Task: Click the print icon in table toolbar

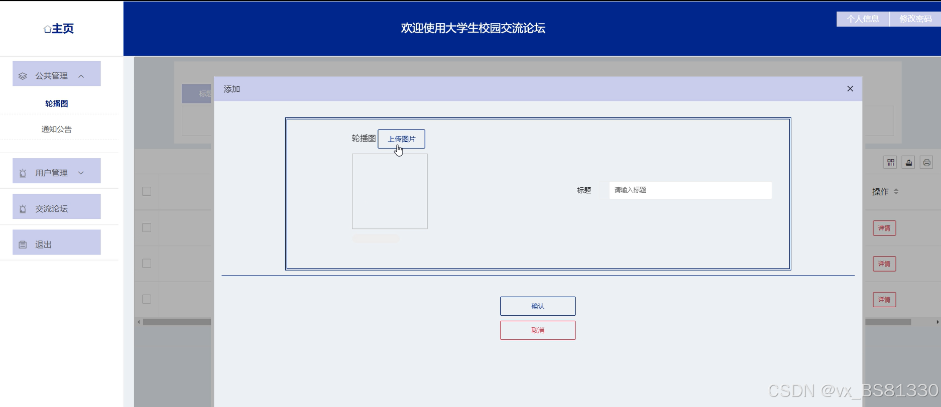Action: pyautogui.click(x=926, y=162)
